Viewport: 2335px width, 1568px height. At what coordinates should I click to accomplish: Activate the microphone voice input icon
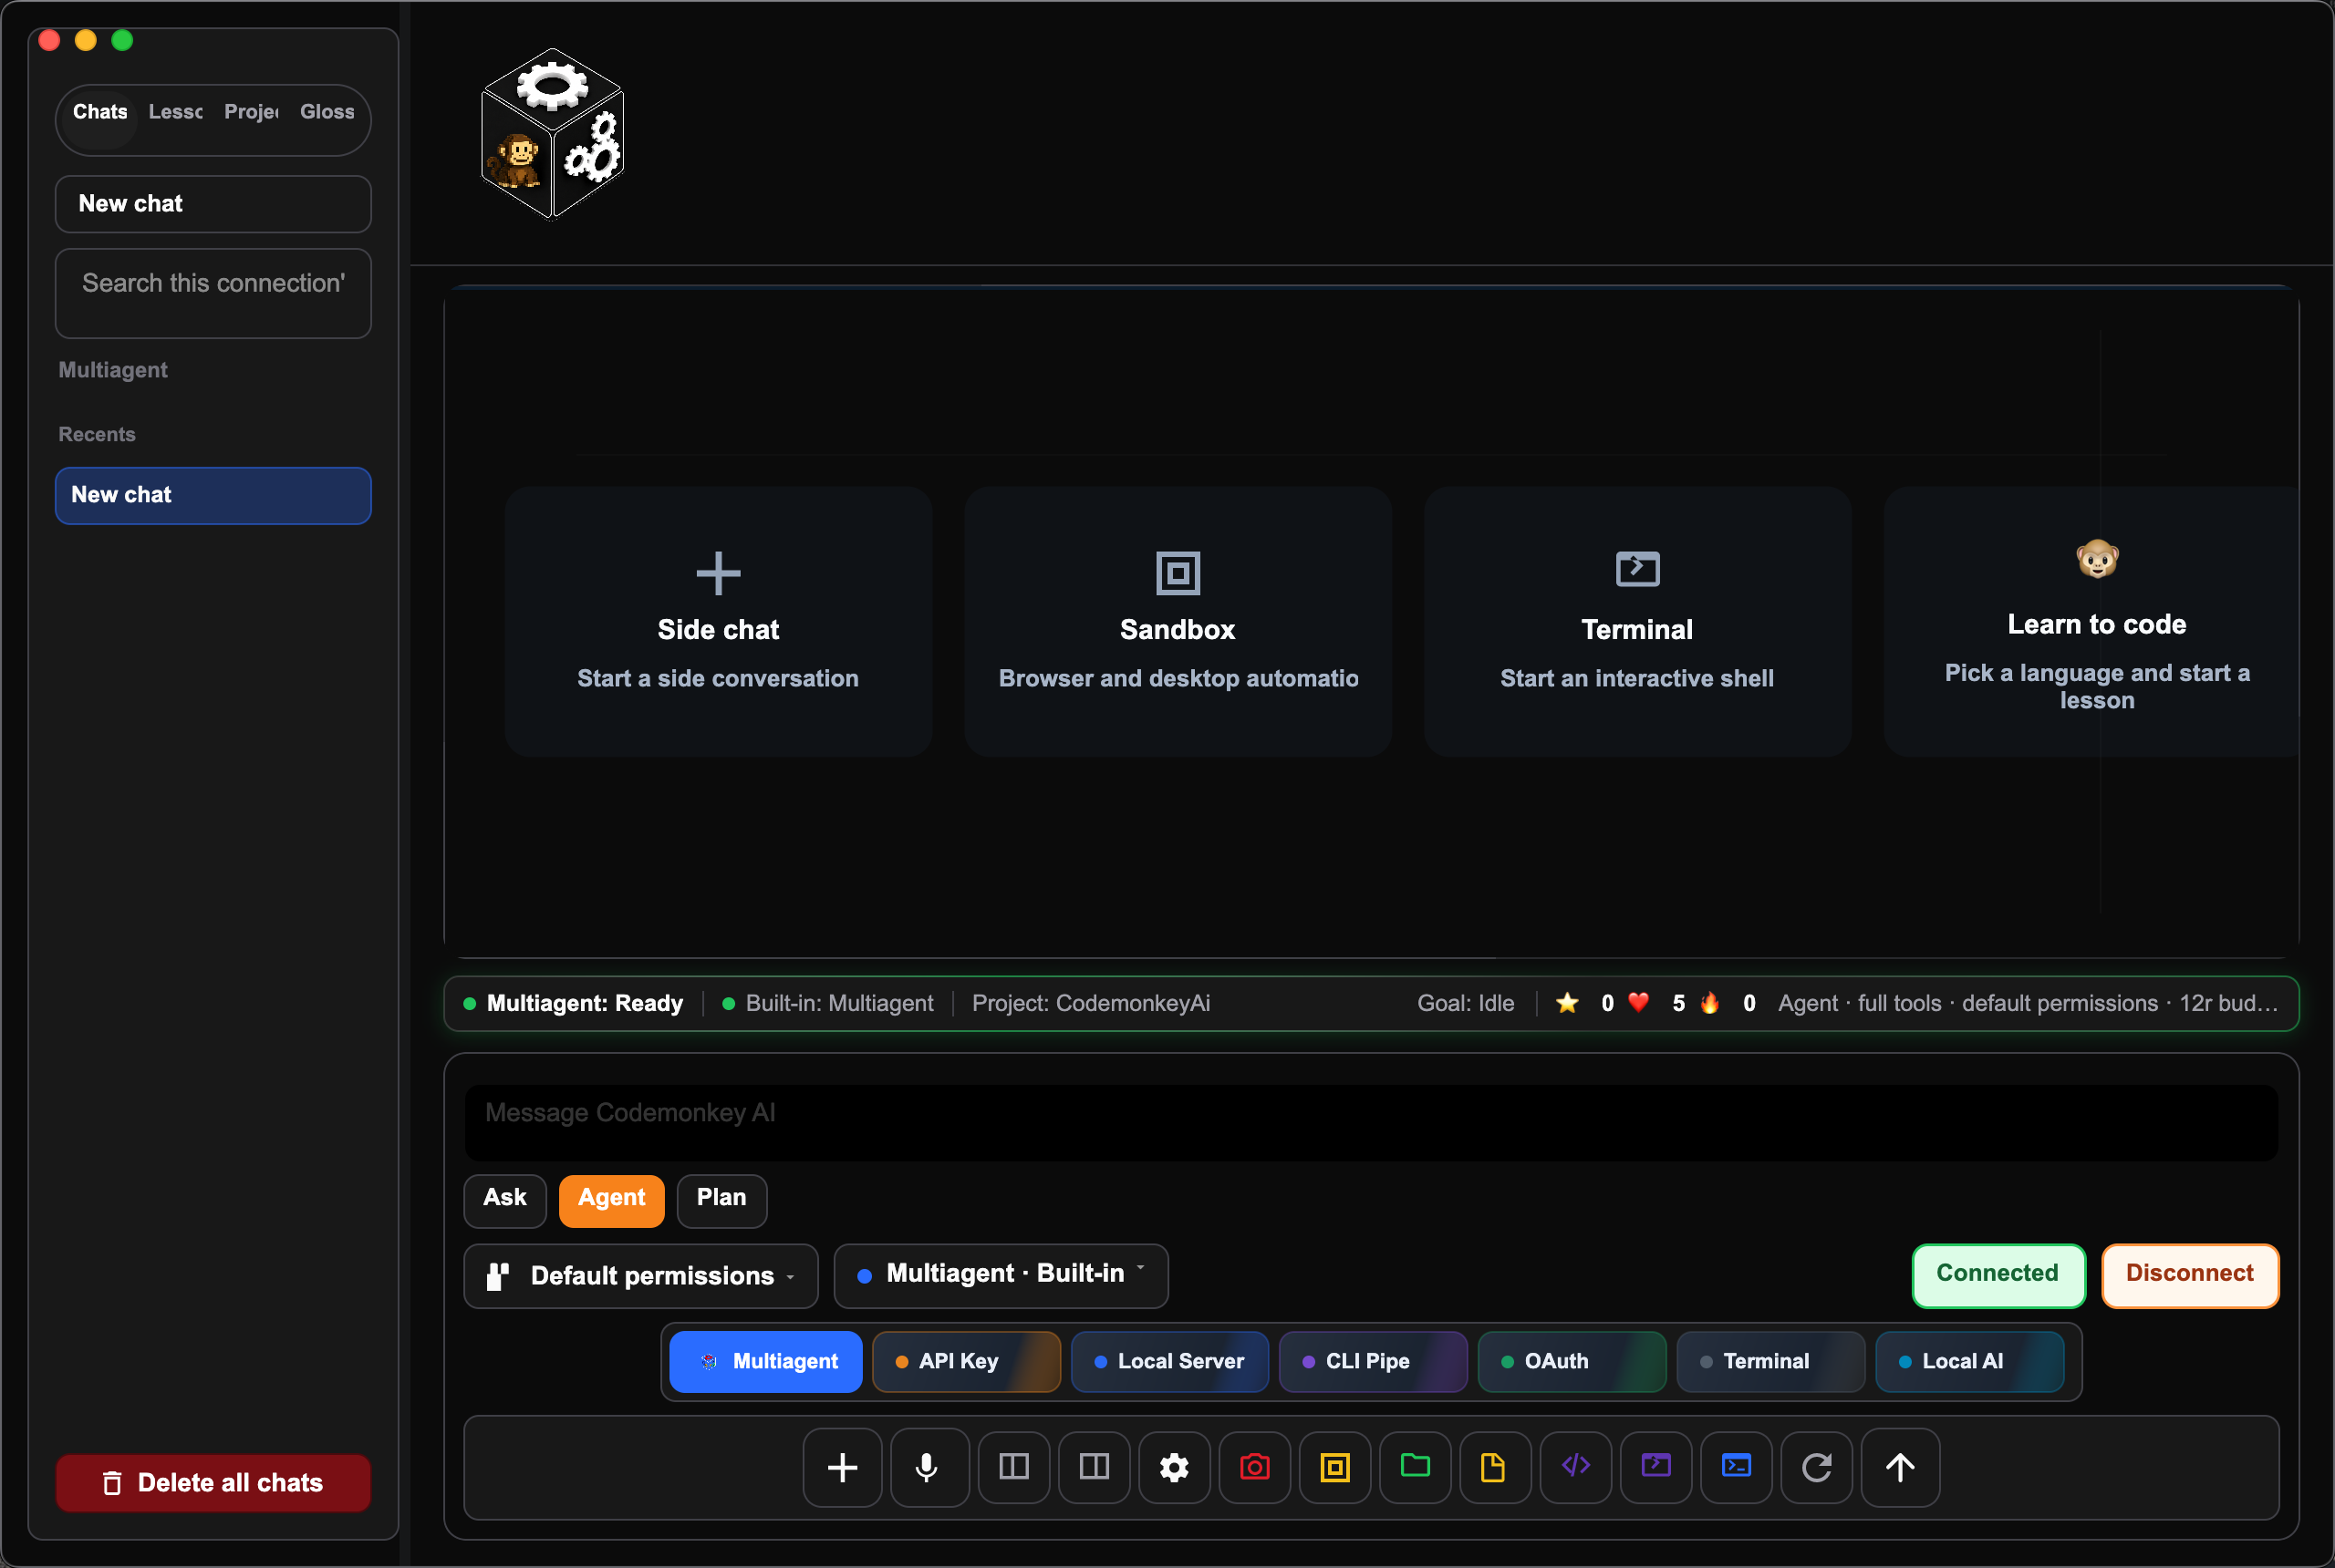click(929, 1467)
